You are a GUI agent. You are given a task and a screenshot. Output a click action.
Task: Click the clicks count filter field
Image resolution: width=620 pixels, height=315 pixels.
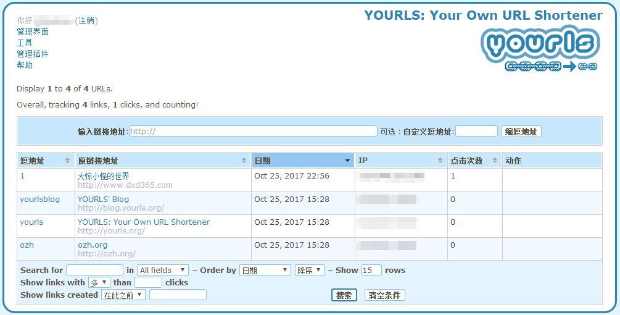[148, 282]
